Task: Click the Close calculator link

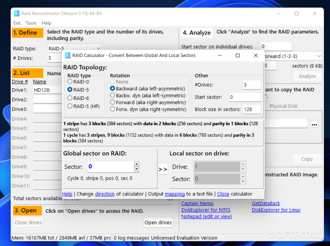Action: 223,194
